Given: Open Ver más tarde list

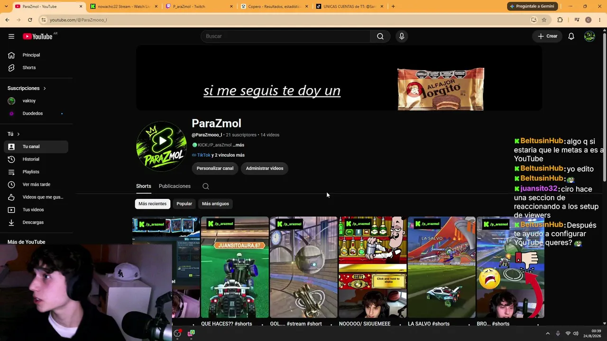Looking at the screenshot, I should (36, 184).
